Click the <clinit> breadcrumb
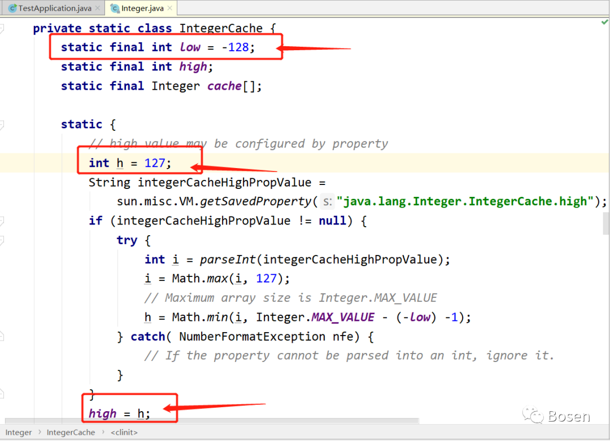This screenshot has height=441, width=610. click(124, 433)
